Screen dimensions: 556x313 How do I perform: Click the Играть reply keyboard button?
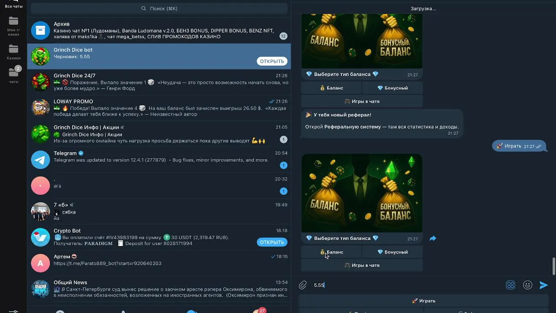[x=424, y=301]
